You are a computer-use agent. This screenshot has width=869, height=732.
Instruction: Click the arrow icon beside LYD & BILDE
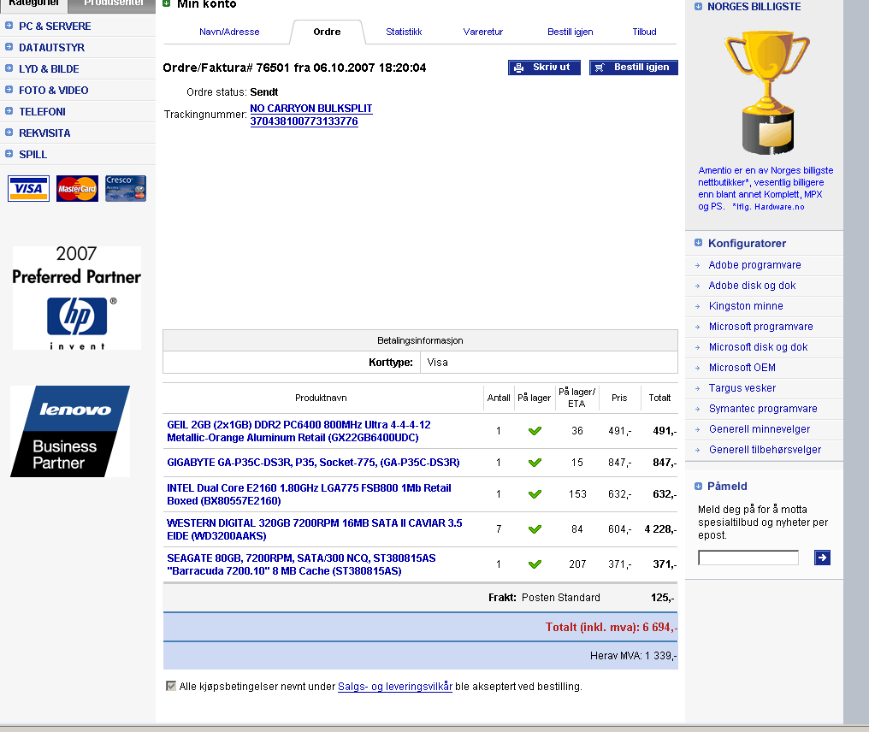[9, 68]
